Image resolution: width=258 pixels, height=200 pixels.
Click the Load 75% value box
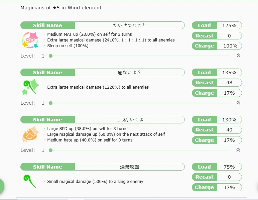click(x=229, y=167)
